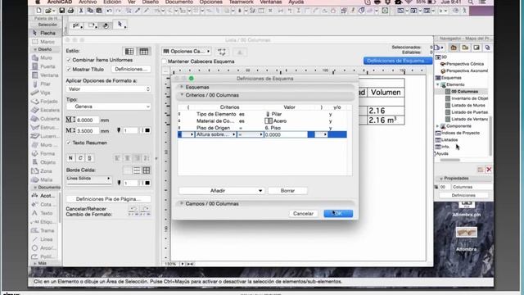This screenshot has width=524, height=295.
Task: Open the Ayuda menu in the menu bar
Action: [296, 2]
